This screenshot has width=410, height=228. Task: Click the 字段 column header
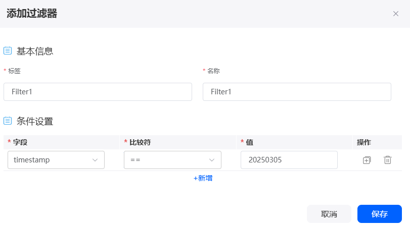20,142
